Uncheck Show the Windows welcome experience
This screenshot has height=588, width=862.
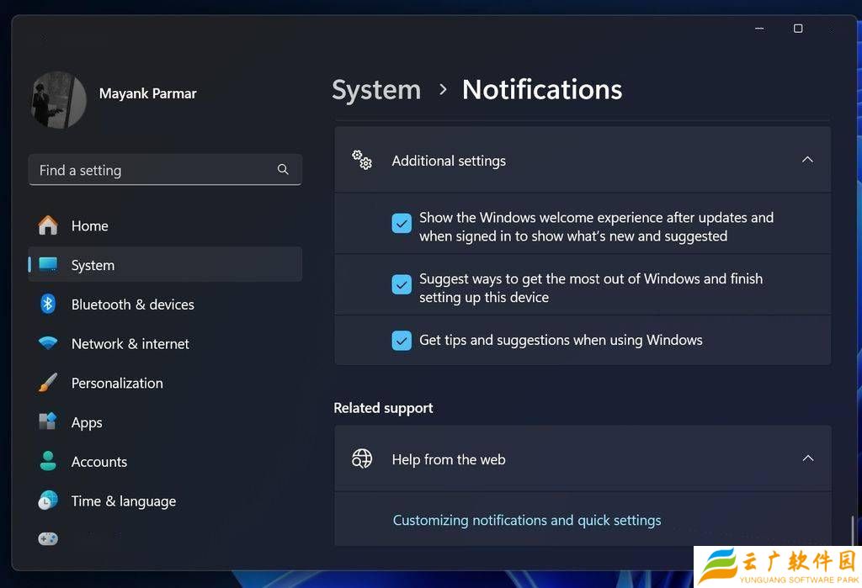coord(402,224)
